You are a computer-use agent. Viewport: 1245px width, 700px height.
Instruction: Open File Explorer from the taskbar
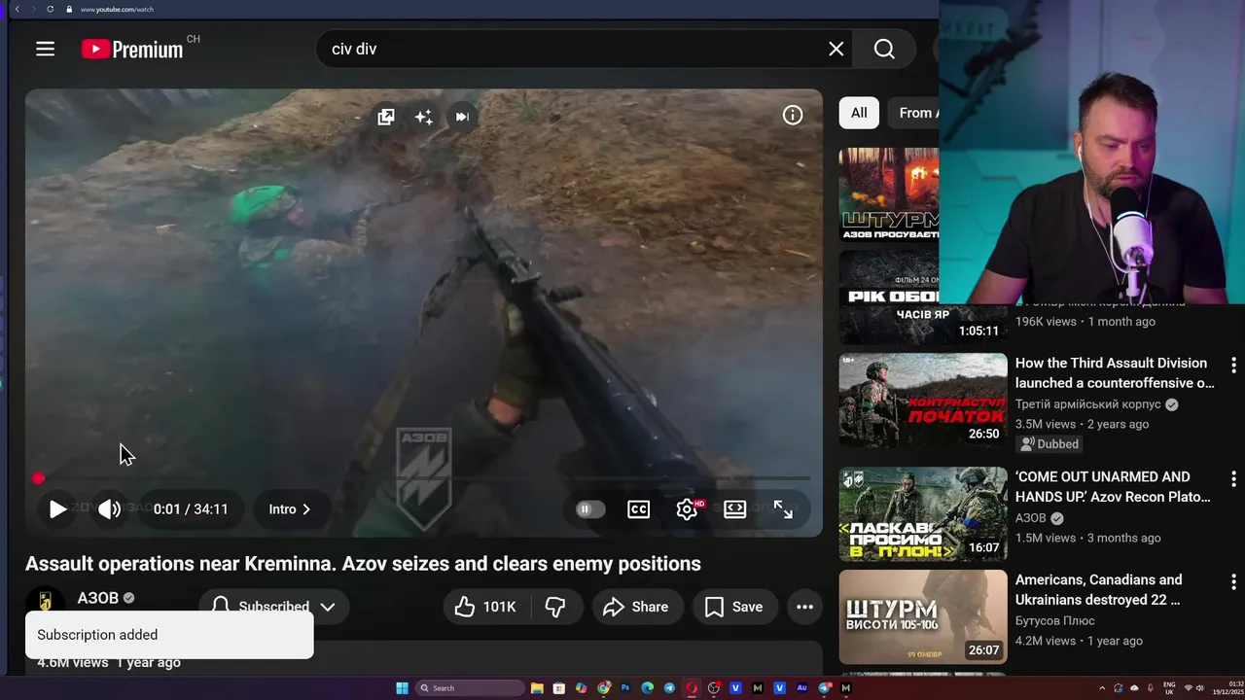pyautogui.click(x=537, y=688)
